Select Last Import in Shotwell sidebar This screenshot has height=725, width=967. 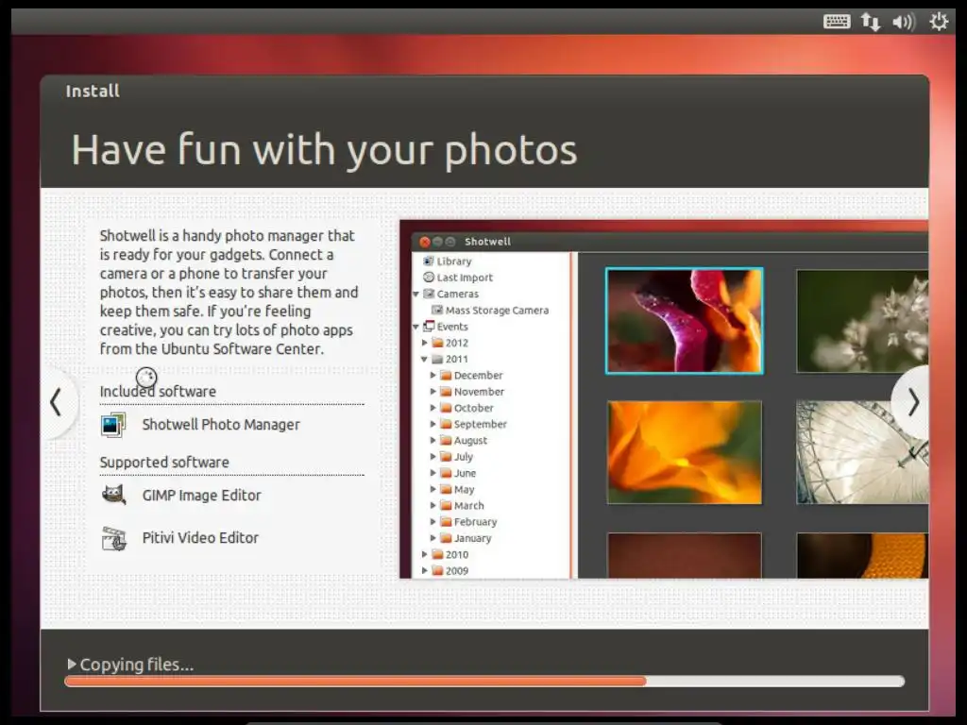click(x=465, y=278)
